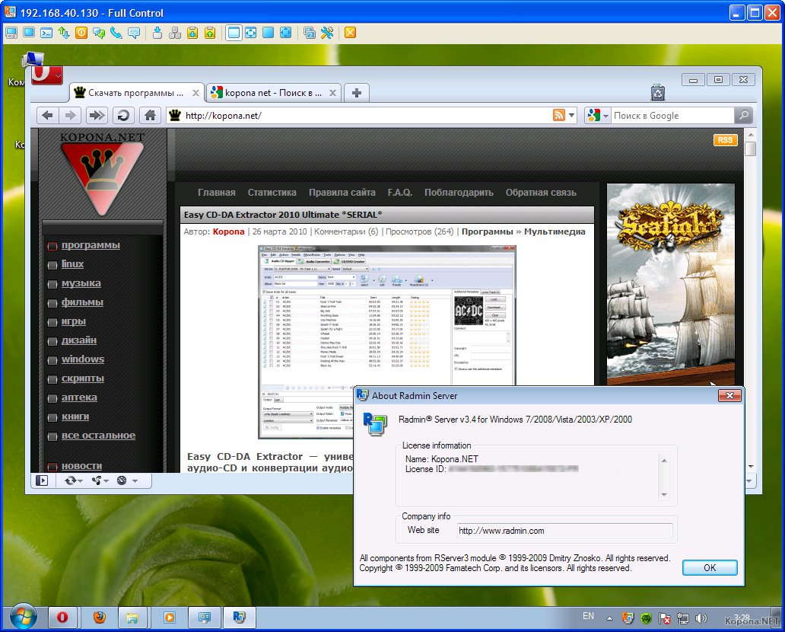Switch to 'kopona net - Поиск в' tab
The image size is (785, 632).
pyautogui.click(x=273, y=93)
